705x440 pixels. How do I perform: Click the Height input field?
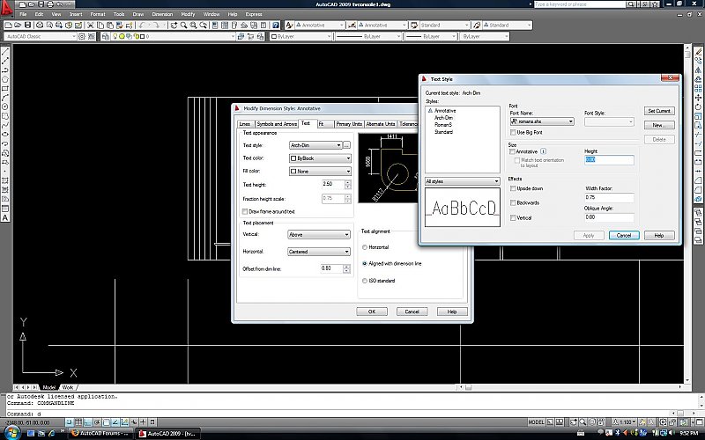[x=609, y=159]
